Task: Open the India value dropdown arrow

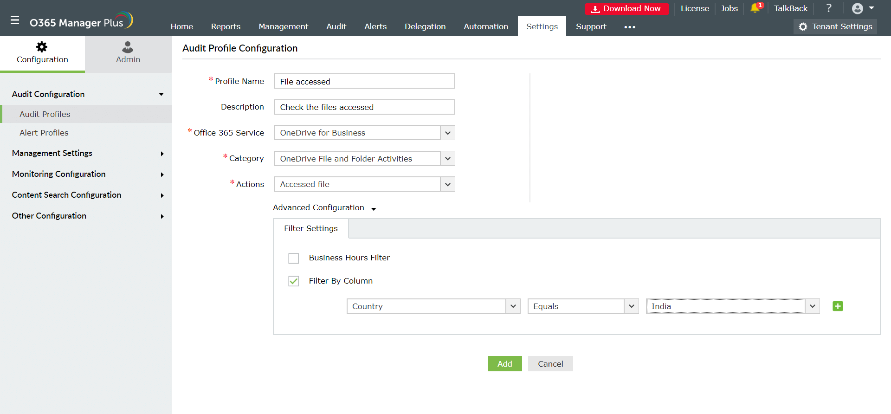Action: [x=813, y=306]
